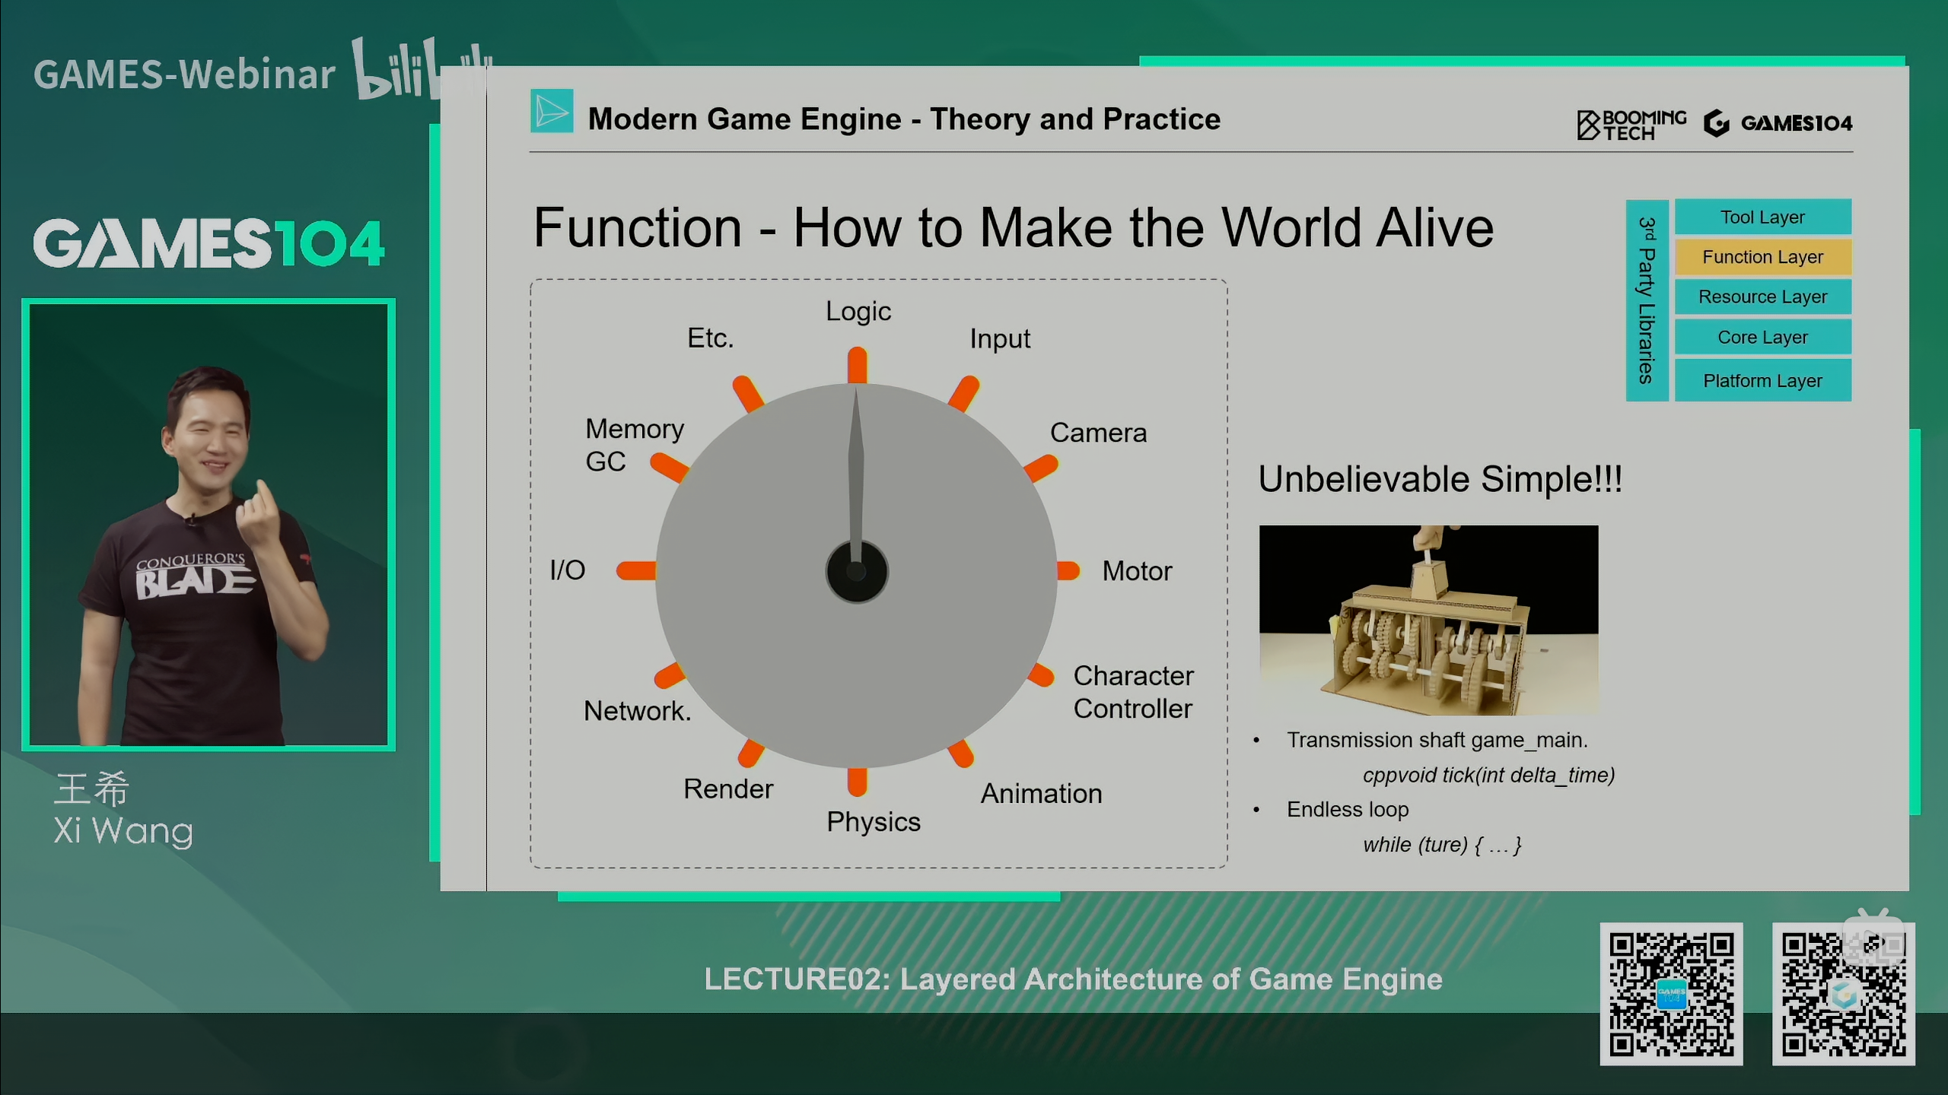This screenshot has height=1095, width=1948.
Task: Click the 'Animation' label on the dial
Action: point(1041,793)
